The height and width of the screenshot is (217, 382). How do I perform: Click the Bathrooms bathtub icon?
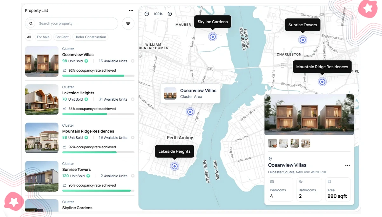click(x=301, y=181)
